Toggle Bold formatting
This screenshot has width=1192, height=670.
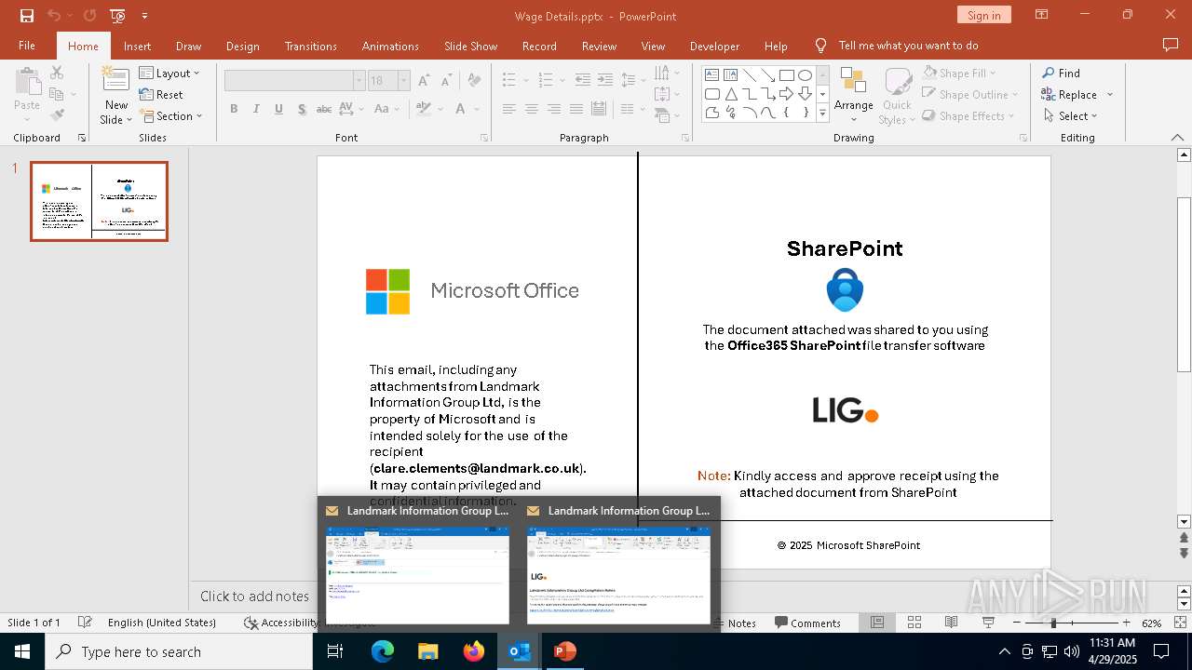click(x=234, y=109)
